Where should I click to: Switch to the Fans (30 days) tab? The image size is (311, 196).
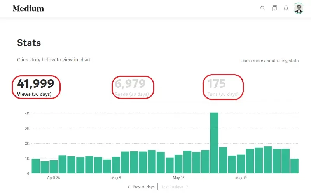tap(223, 87)
